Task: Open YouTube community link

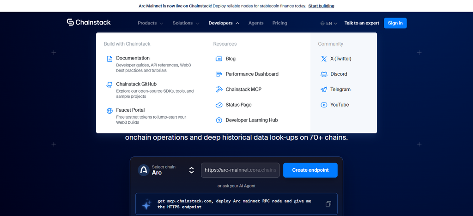Action: click(x=340, y=104)
